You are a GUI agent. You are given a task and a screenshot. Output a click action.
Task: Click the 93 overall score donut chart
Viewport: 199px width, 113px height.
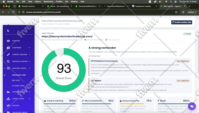click(x=64, y=70)
